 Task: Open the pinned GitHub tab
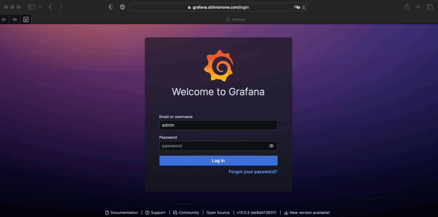pos(26,19)
